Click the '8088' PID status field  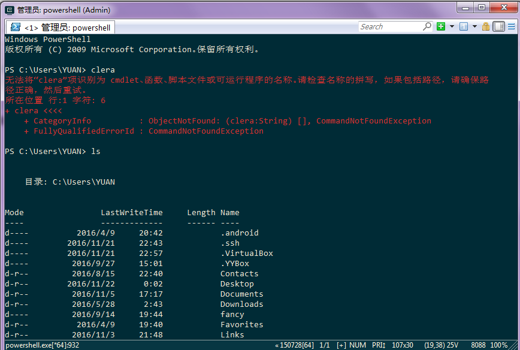[478, 345]
